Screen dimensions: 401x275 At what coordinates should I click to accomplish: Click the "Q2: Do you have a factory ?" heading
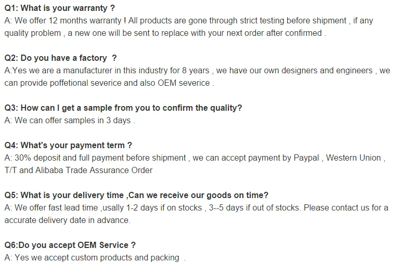[x=60, y=58]
